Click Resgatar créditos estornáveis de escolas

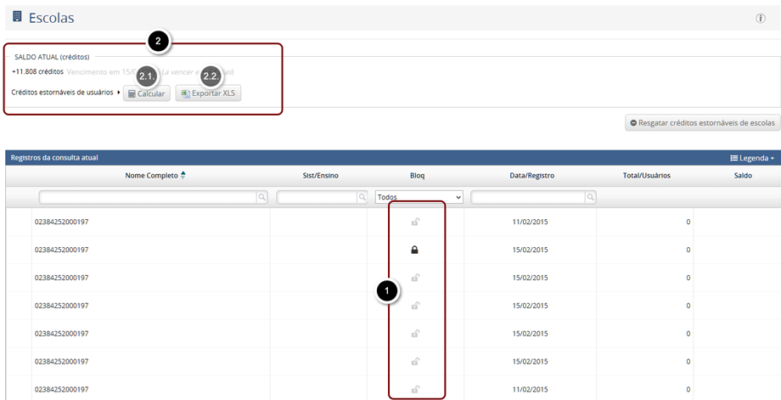[702, 123]
